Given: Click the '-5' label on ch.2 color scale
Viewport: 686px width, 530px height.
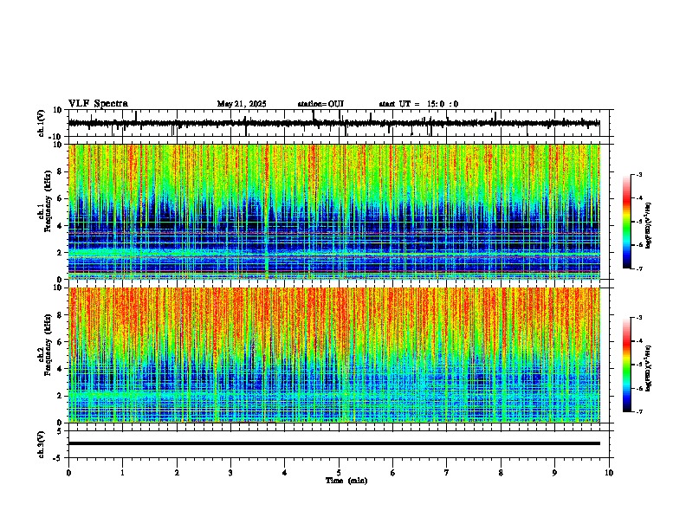Looking at the screenshot, I should [x=639, y=365].
